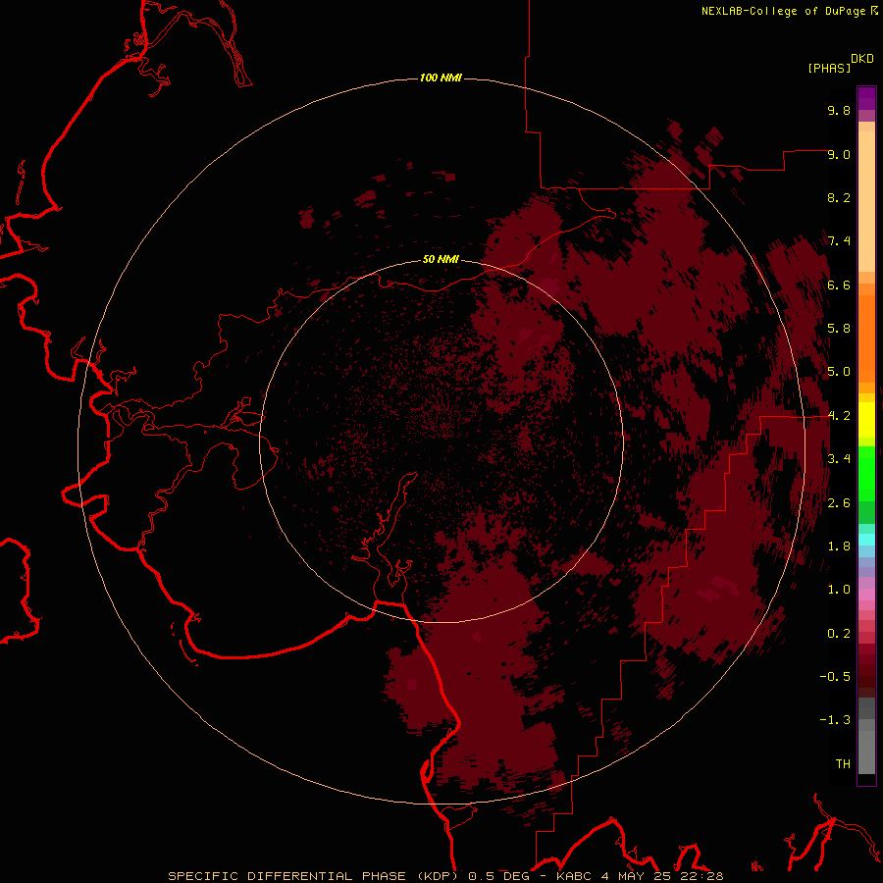Click the purple top segment of the color scale
The image size is (883, 883).
866,98
